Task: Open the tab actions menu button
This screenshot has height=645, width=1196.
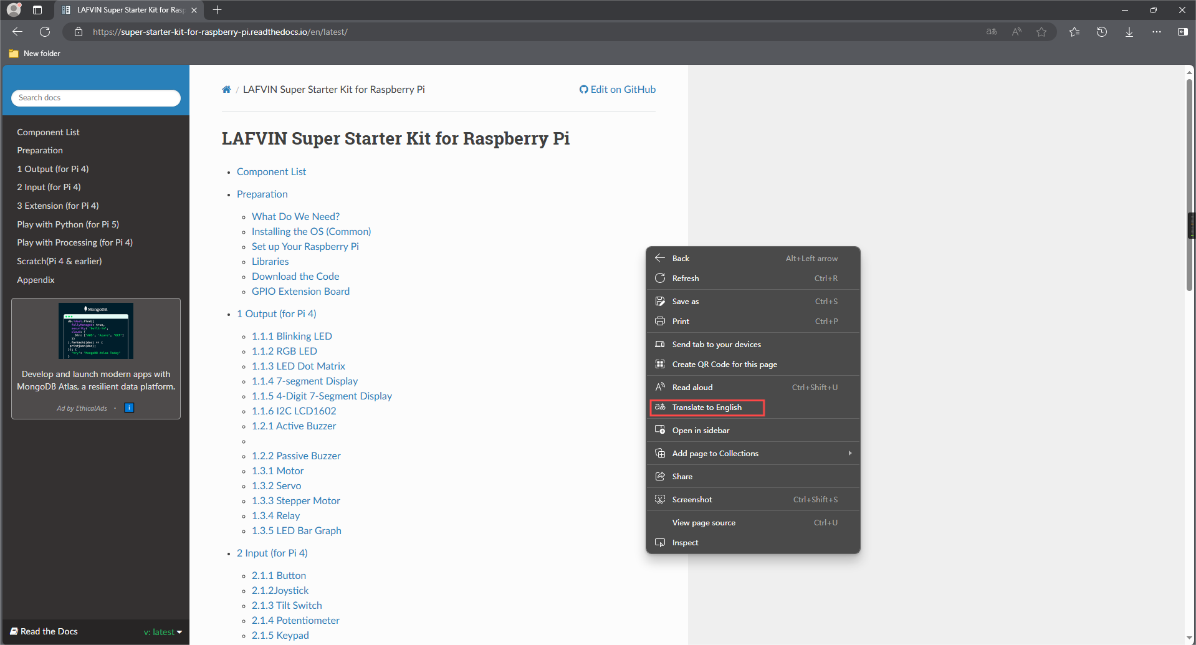Action: 37,10
